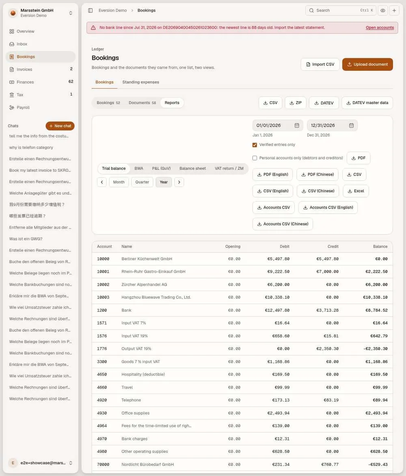Viewport: 406px width, 476px height.
Task: Expand the Marsstein GmbH workspace switcher
Action: (71, 13)
